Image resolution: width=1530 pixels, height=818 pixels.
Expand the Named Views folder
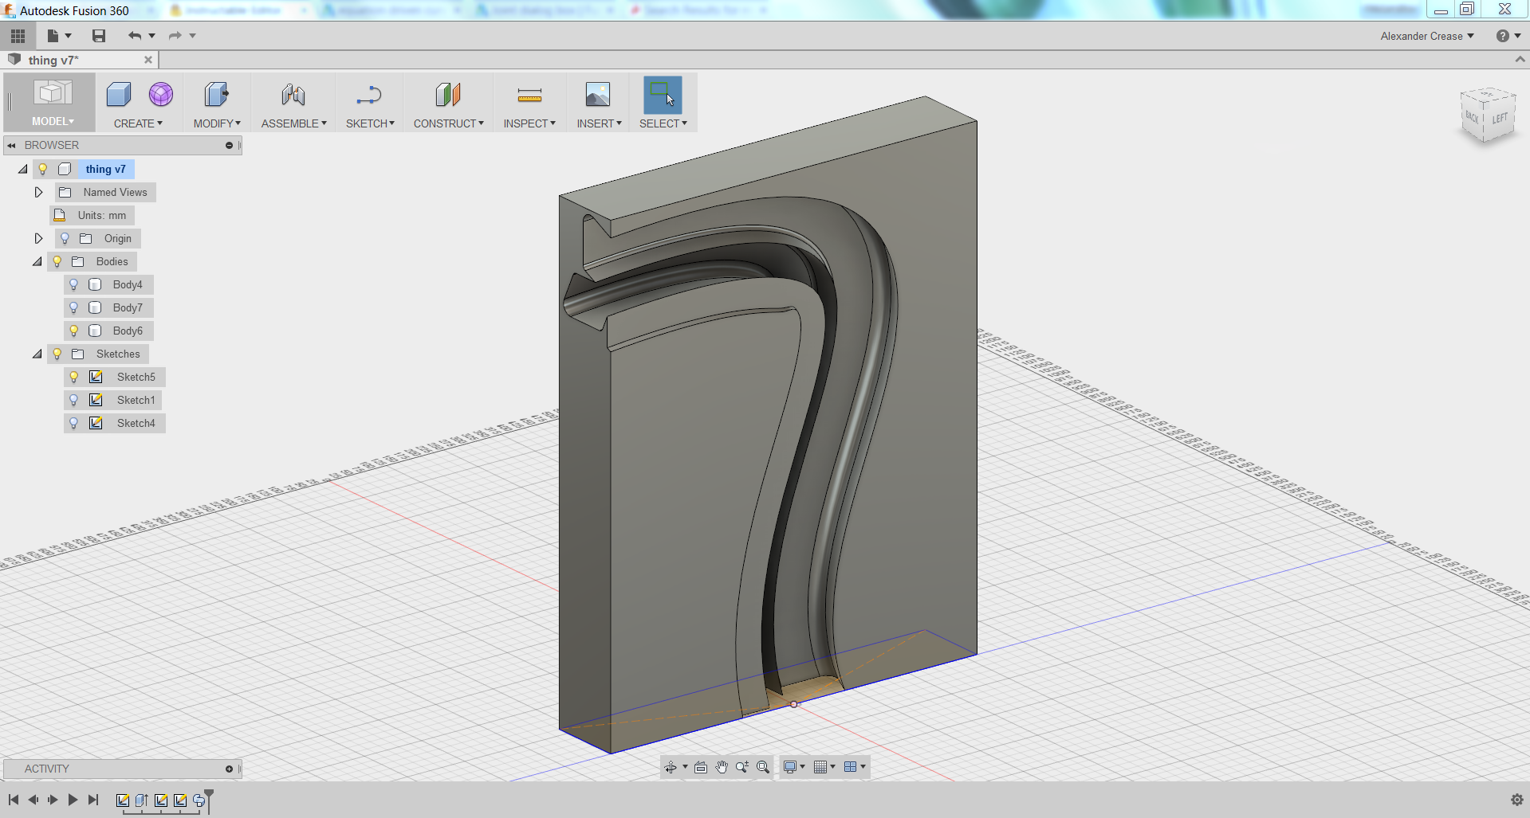click(38, 192)
